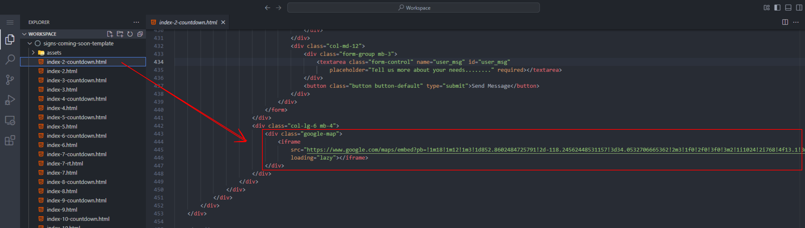The image size is (805, 228).
Task: Toggle the primary sidebar visibility
Action: 777,7
